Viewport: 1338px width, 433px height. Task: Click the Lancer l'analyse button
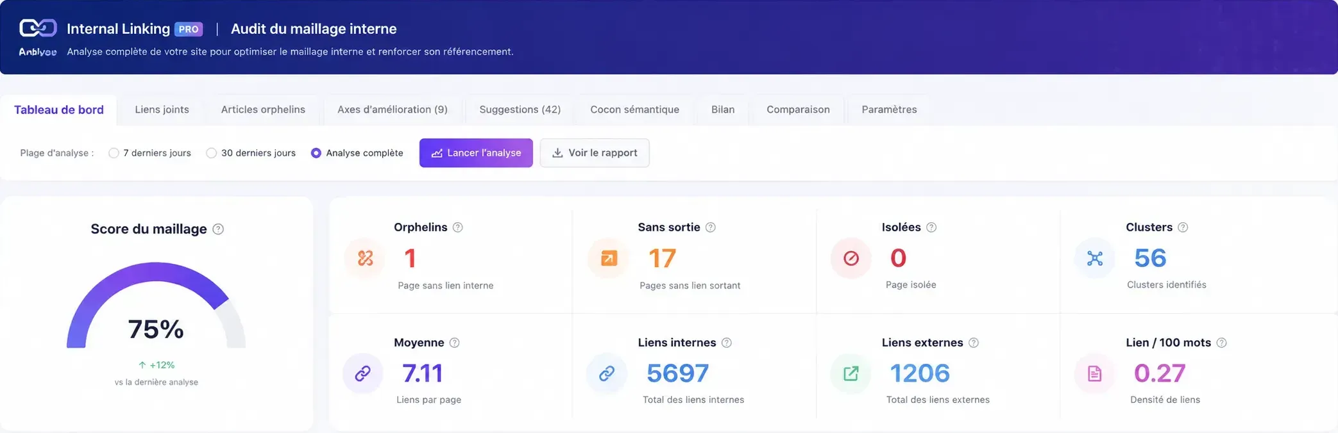coord(476,153)
